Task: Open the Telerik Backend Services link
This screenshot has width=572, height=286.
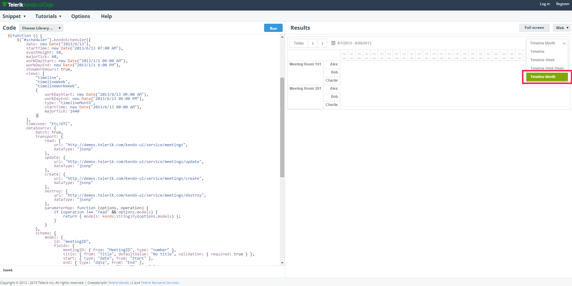Action: coord(159,283)
